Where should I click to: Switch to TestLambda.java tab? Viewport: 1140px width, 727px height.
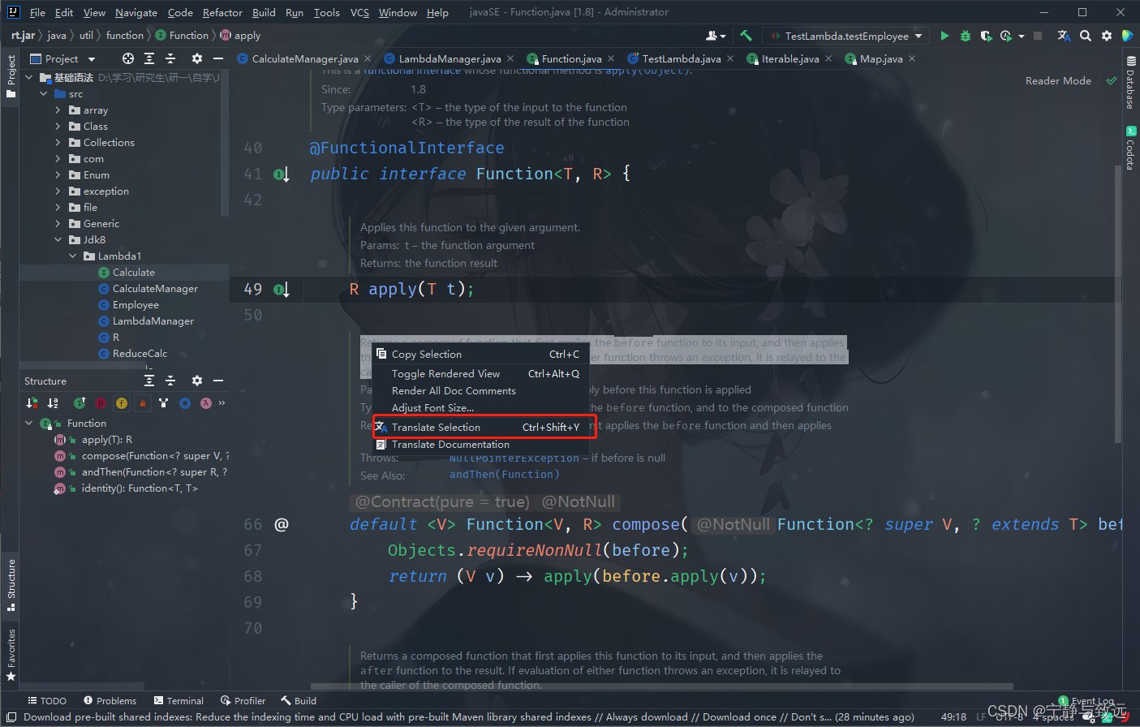(681, 58)
